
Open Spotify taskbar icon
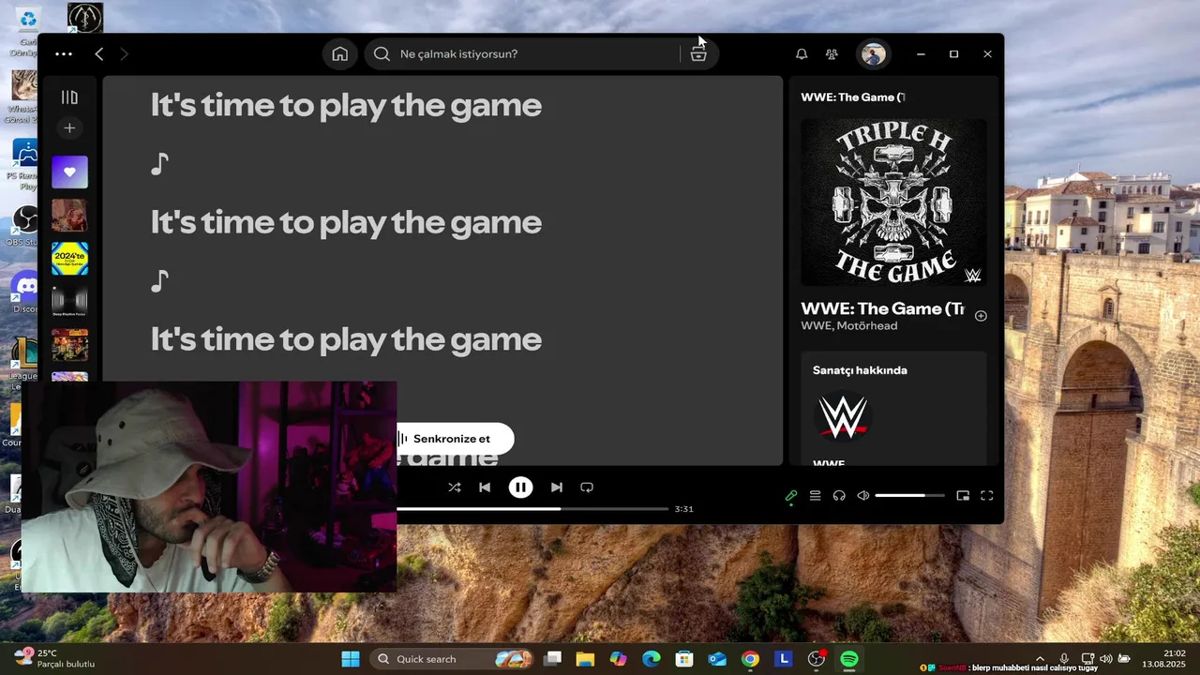point(849,659)
